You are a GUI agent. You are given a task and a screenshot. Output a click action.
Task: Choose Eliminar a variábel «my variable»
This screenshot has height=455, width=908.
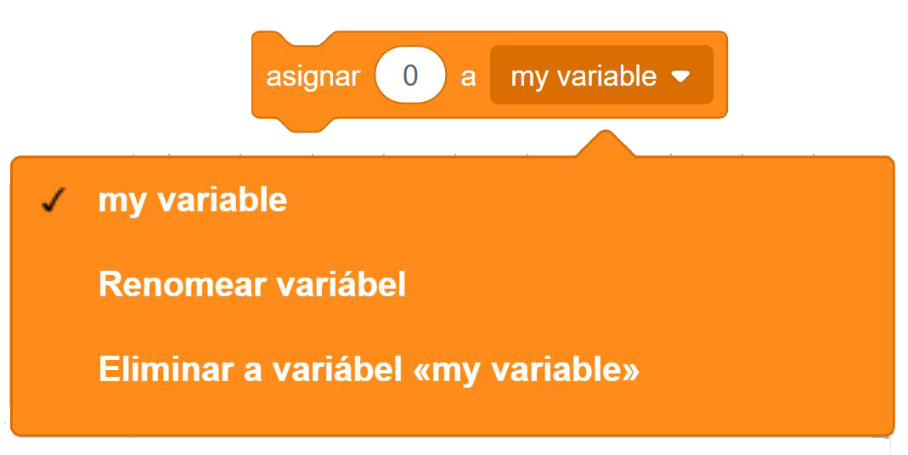click(369, 370)
